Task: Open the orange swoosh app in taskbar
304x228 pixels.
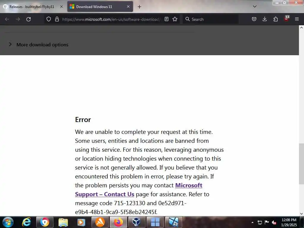Action: (x=100, y=222)
